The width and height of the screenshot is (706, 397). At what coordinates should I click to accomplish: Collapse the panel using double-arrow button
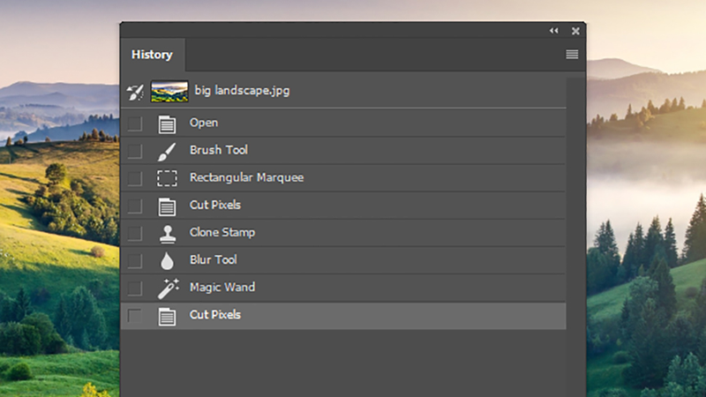pyautogui.click(x=554, y=31)
